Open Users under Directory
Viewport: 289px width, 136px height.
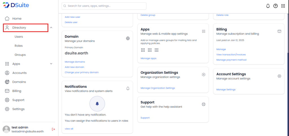(19, 37)
